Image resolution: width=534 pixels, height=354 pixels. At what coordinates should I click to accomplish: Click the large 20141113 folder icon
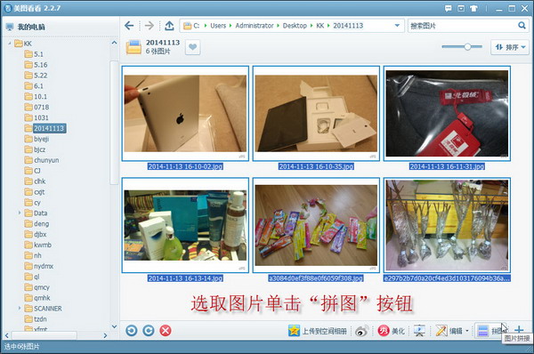(133, 47)
